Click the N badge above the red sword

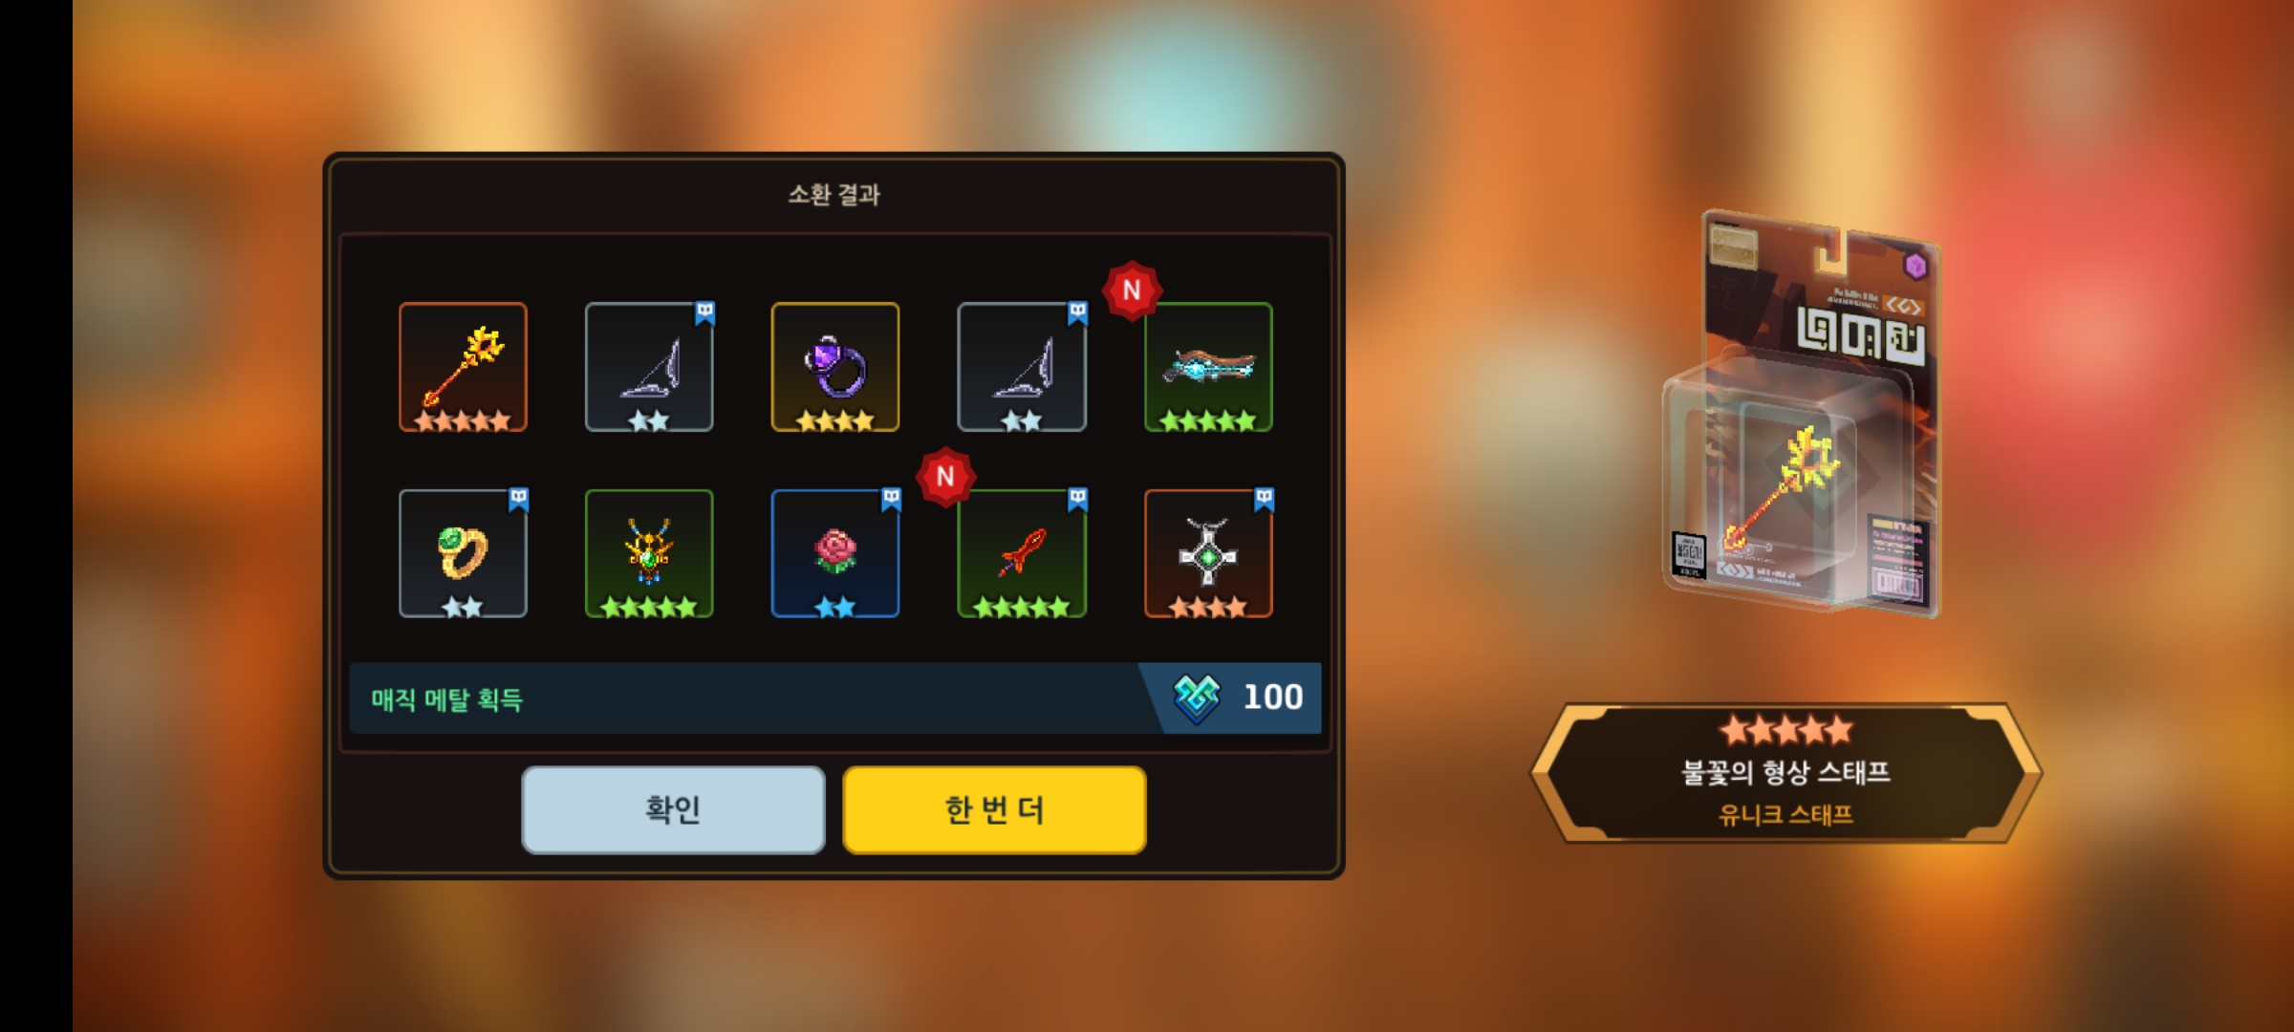tap(945, 476)
